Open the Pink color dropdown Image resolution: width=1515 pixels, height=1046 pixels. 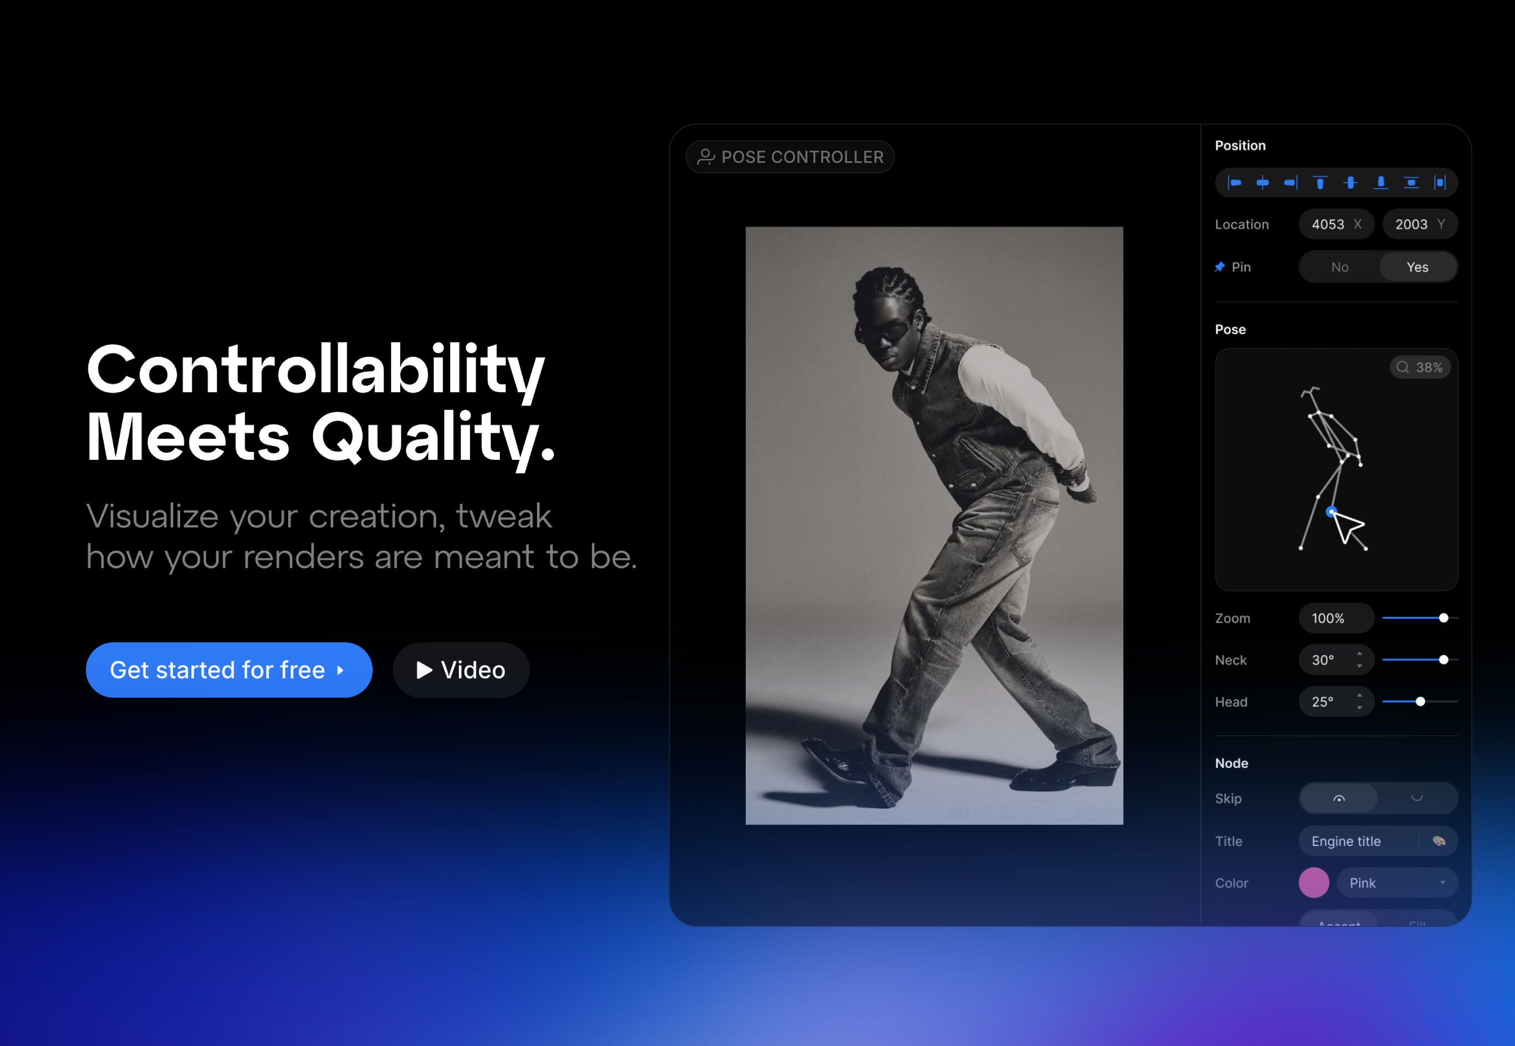(1396, 883)
